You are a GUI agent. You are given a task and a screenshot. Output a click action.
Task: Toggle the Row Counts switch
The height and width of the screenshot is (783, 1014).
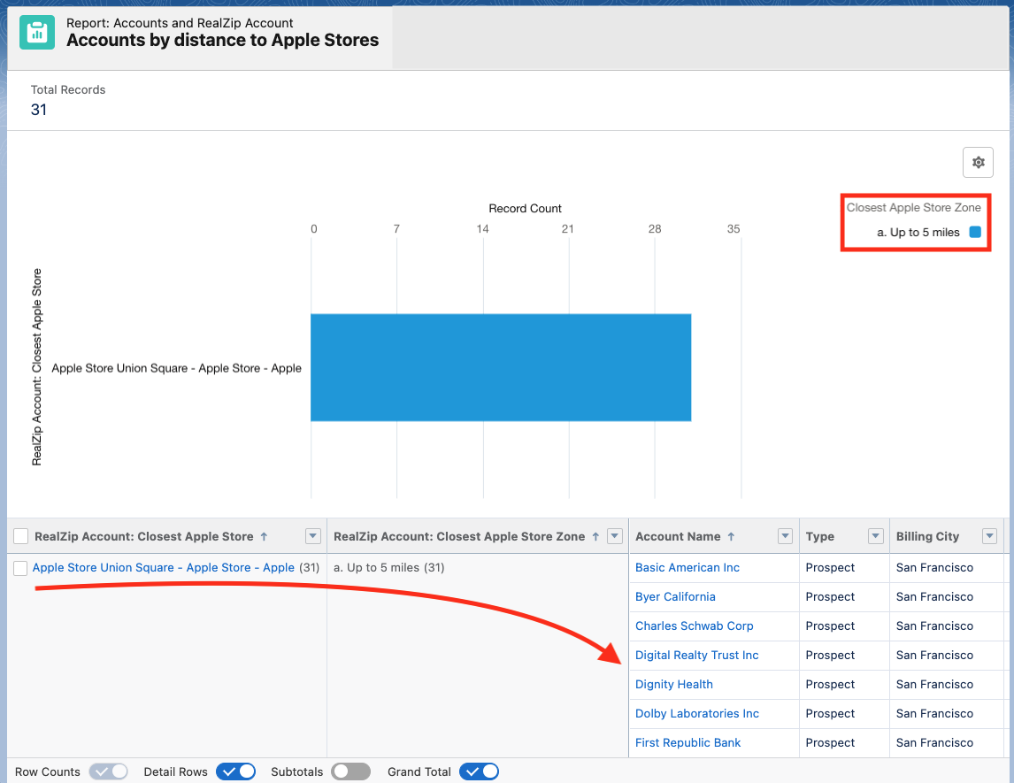109,771
